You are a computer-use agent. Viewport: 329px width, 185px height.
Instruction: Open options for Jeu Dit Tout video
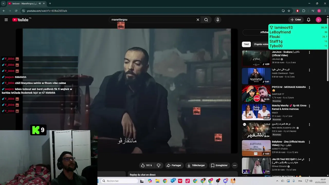click(x=309, y=160)
